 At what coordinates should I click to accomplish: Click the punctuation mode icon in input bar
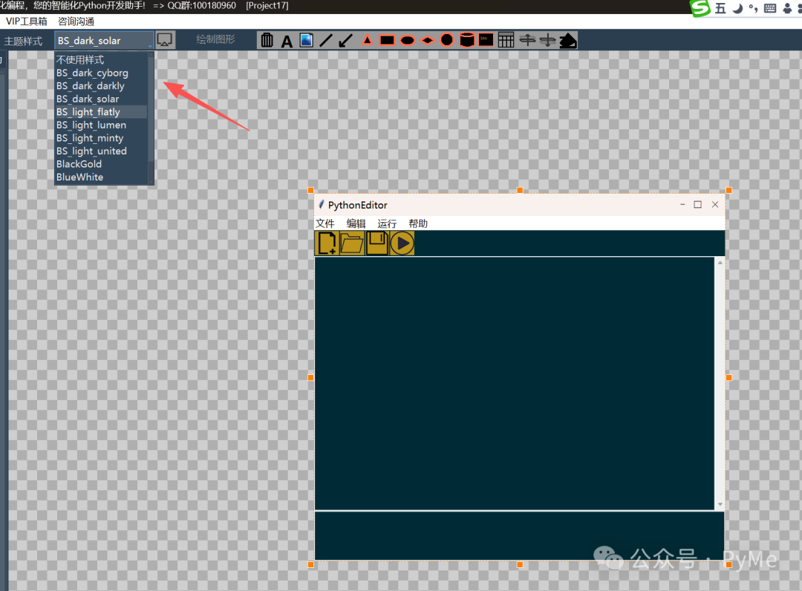(754, 8)
